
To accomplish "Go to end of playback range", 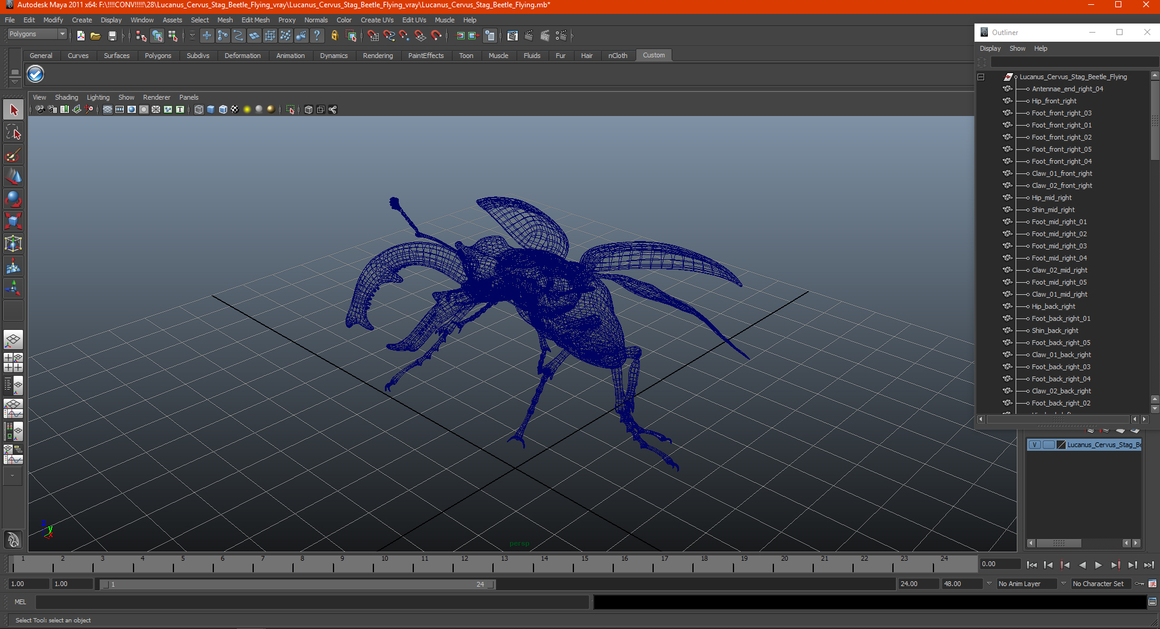I will [1149, 565].
